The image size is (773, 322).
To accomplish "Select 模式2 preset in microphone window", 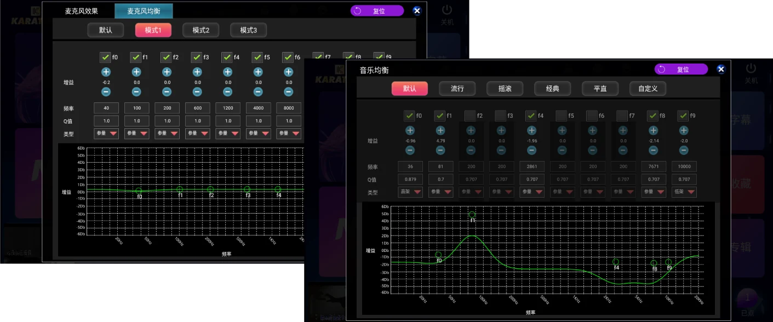I will [x=201, y=30].
